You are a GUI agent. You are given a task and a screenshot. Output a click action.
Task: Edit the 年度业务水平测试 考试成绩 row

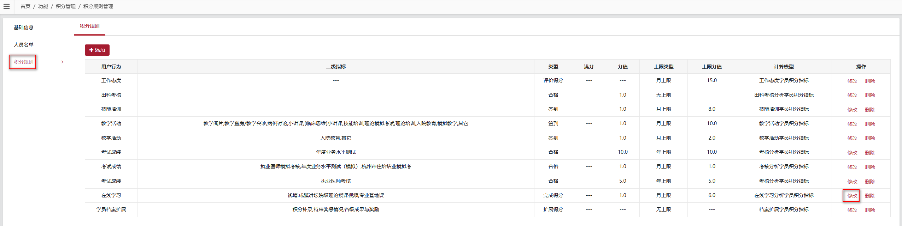[x=852, y=153]
